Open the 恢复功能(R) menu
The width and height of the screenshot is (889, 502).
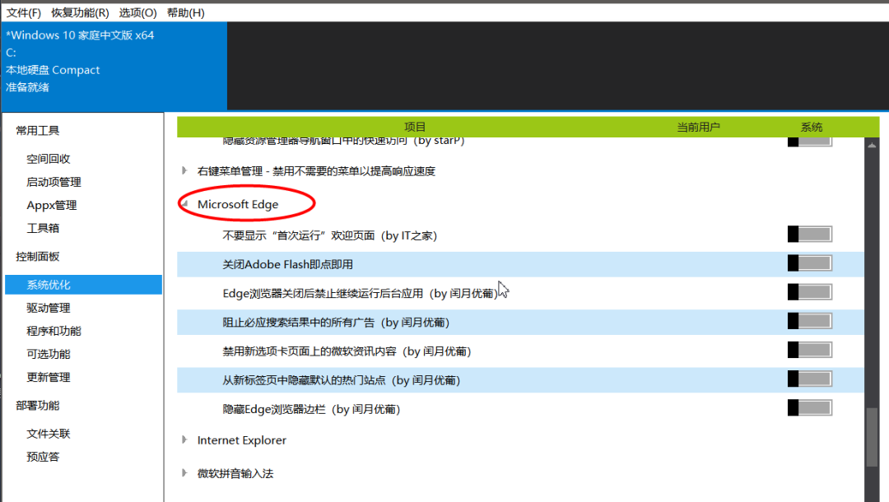pos(80,12)
